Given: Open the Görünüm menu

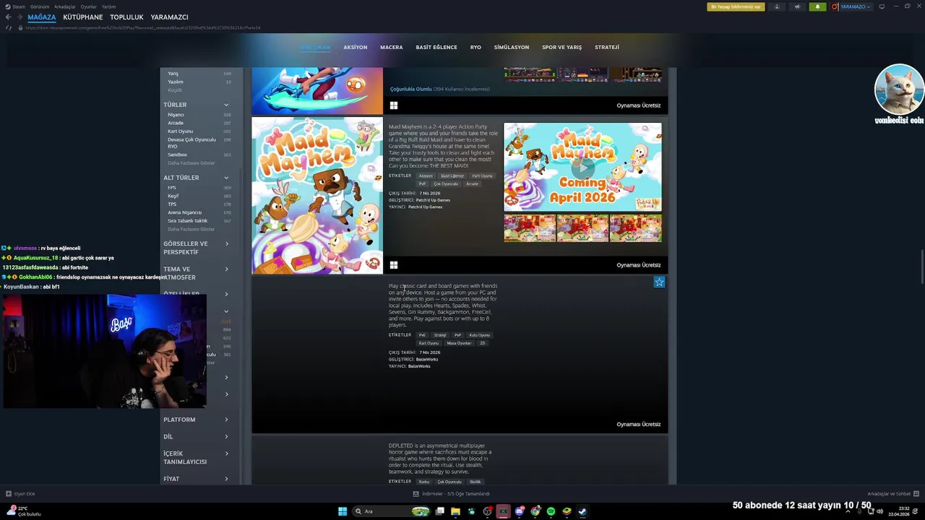Looking at the screenshot, I should coord(40,6).
